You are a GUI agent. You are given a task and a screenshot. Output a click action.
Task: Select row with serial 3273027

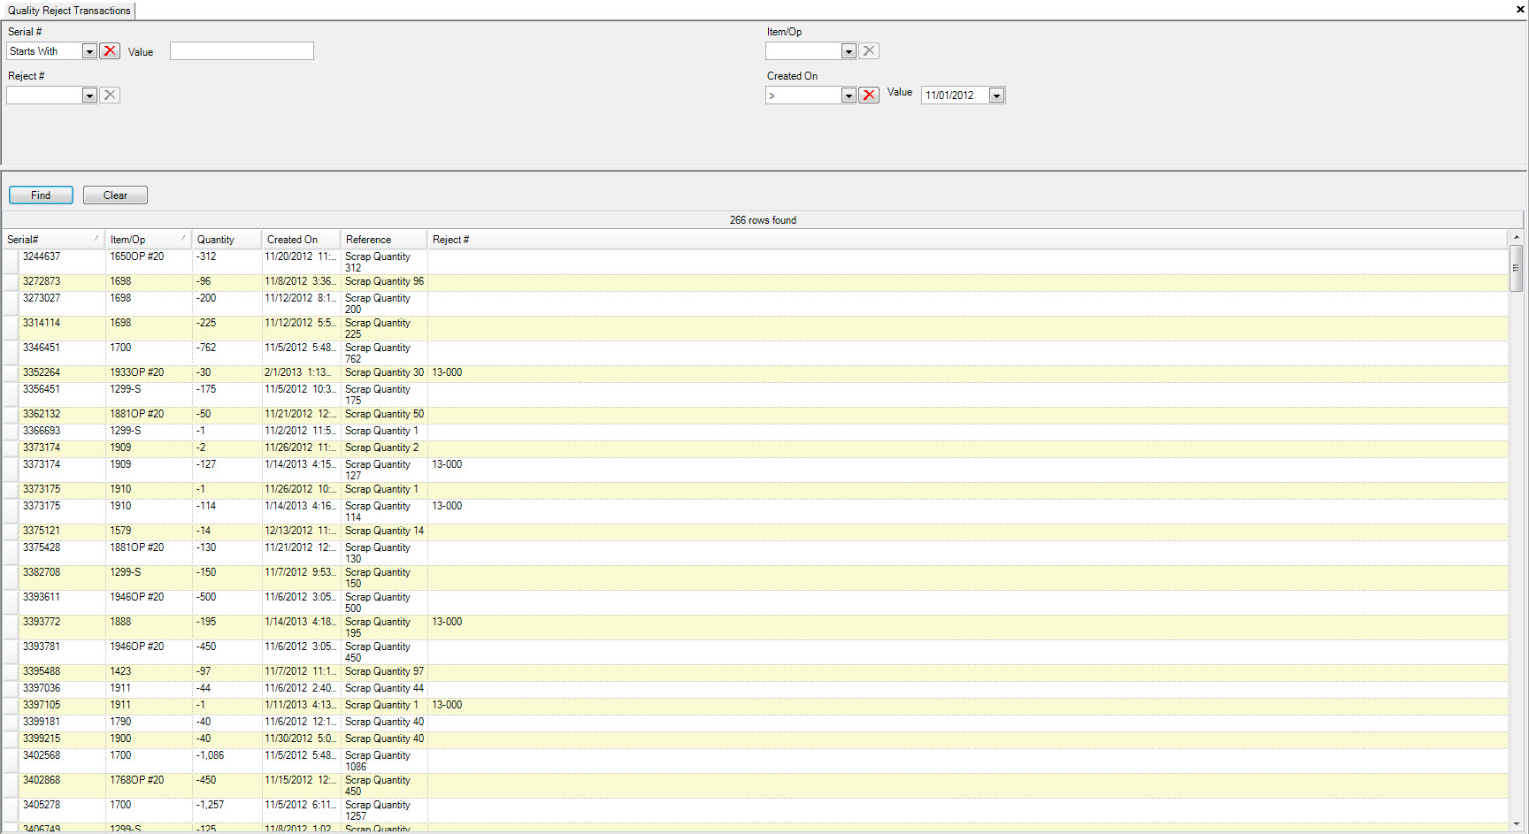(x=755, y=303)
